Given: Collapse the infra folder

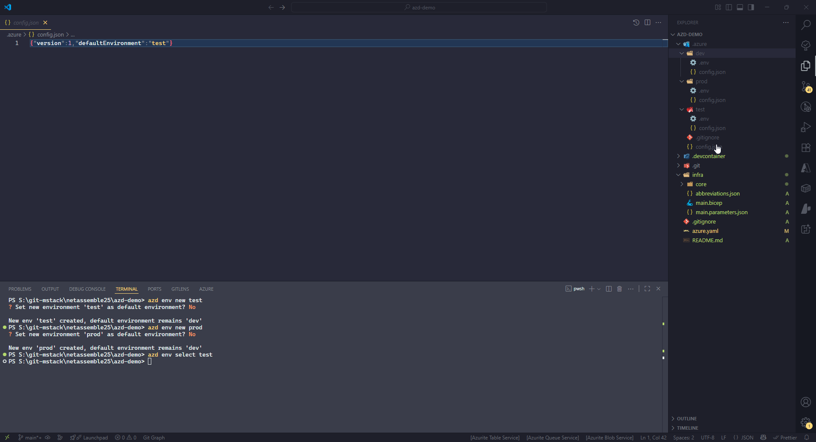Looking at the screenshot, I should pyautogui.click(x=679, y=175).
